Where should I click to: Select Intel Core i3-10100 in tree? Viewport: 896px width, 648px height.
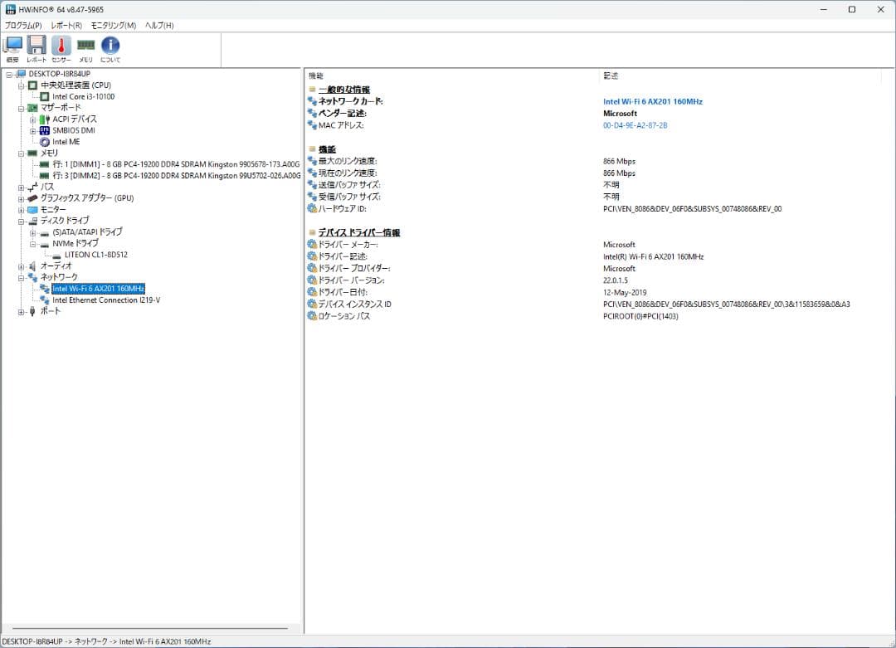[84, 96]
